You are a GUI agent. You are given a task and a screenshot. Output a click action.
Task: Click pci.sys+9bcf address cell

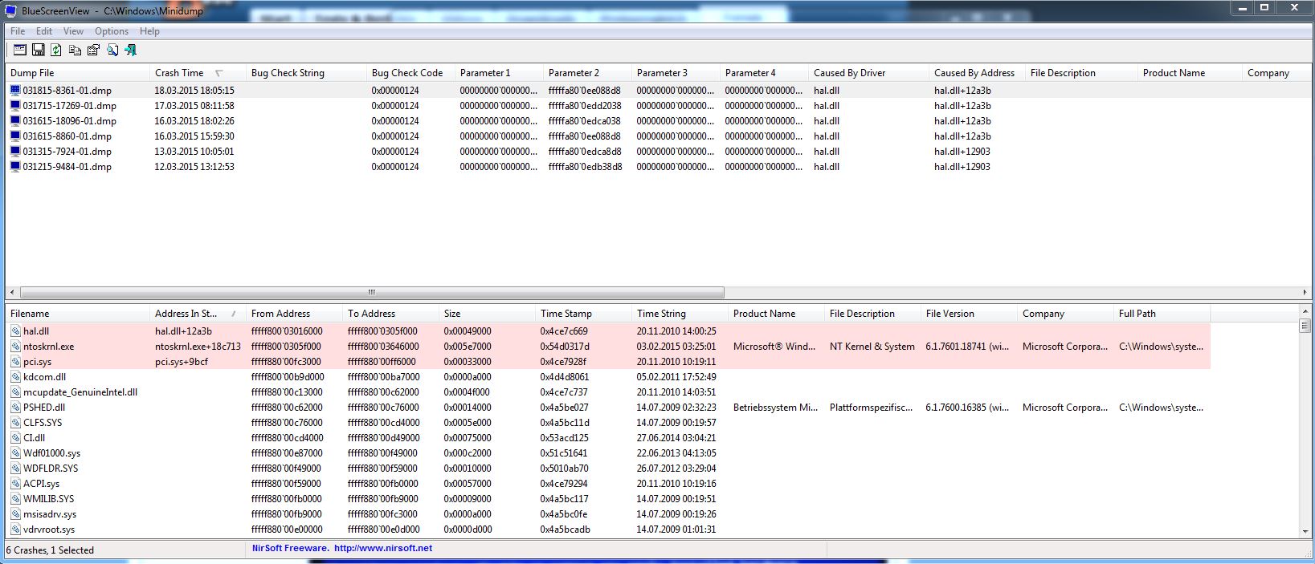(x=182, y=362)
